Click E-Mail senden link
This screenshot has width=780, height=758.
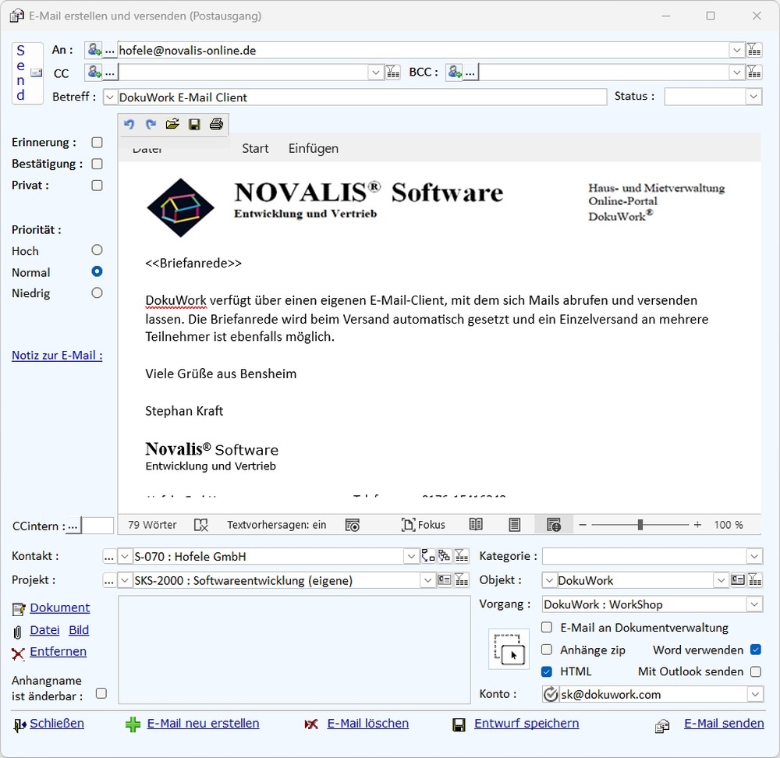[x=724, y=723]
